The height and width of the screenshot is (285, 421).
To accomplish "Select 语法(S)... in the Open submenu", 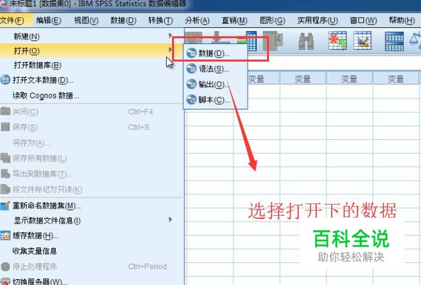I will 215,69.
